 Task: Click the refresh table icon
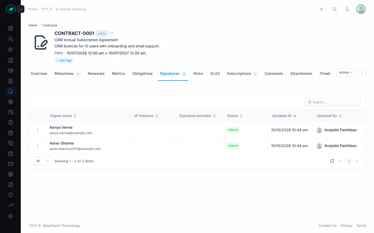[332, 161]
